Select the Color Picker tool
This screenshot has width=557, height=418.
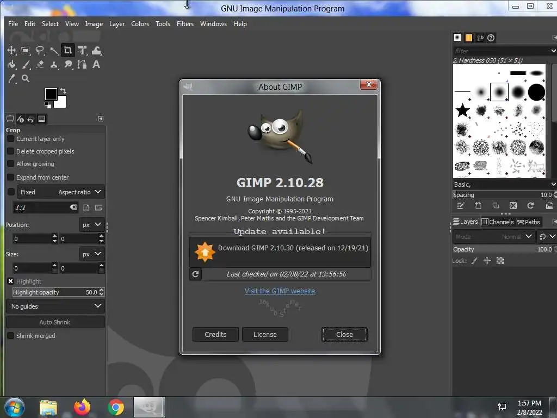click(x=12, y=78)
